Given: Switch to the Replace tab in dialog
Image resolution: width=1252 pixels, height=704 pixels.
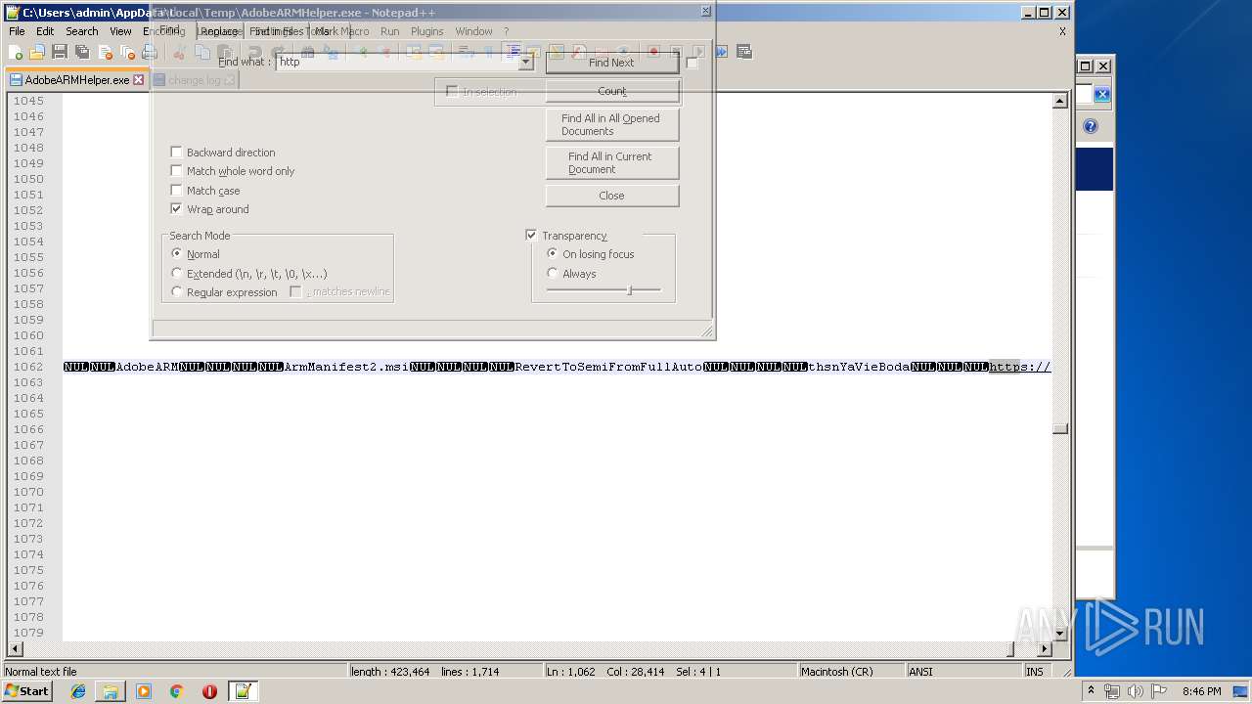Looking at the screenshot, I should point(219,31).
